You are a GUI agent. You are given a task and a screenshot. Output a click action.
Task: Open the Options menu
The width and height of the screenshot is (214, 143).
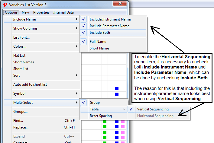pos(11,12)
